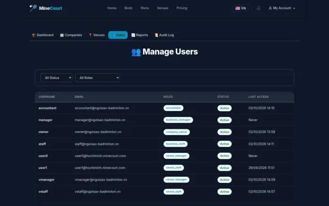This screenshot has height=206, width=329.
Task: Click the USERNAME column header
Action: pos(47,97)
